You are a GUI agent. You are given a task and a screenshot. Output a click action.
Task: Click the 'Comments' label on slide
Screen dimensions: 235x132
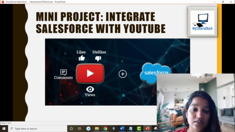pos(64,77)
